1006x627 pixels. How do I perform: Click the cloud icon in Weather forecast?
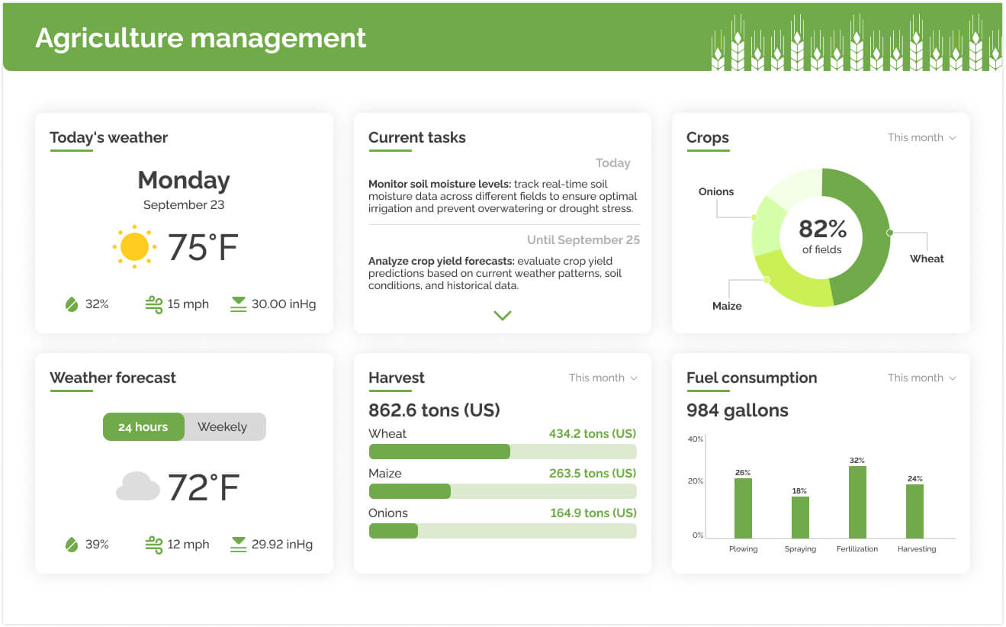136,487
